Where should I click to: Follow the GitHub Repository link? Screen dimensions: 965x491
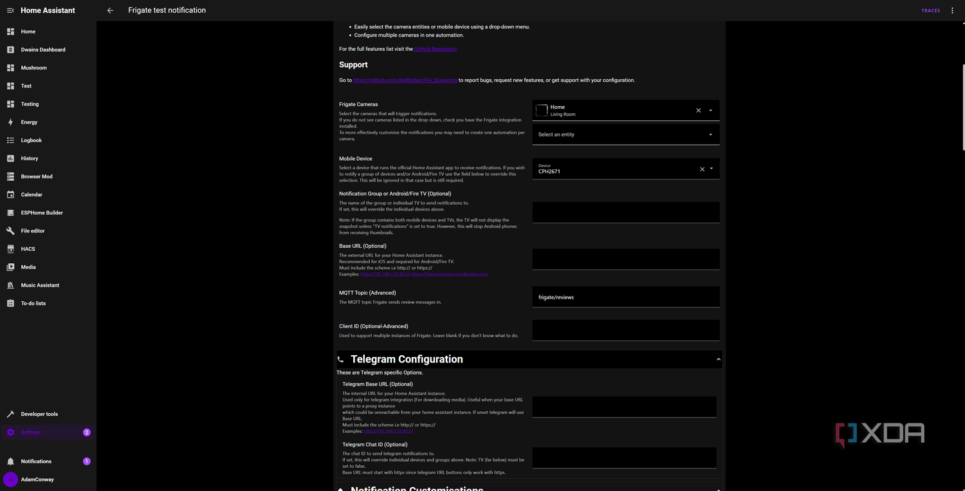(436, 49)
